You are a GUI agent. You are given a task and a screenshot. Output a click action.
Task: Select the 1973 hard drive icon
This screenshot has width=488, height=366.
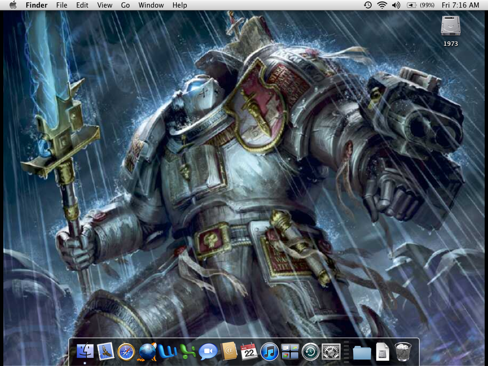click(450, 26)
